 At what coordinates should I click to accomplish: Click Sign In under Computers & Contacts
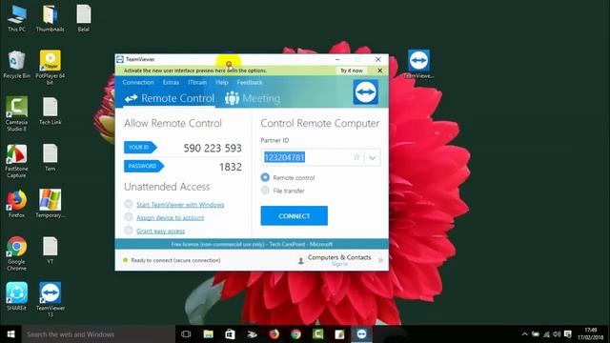coord(339,264)
